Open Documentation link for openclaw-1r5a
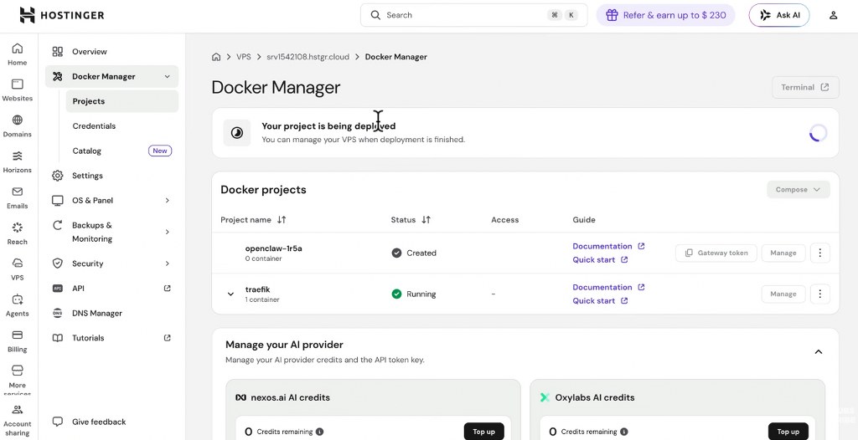 (x=608, y=247)
